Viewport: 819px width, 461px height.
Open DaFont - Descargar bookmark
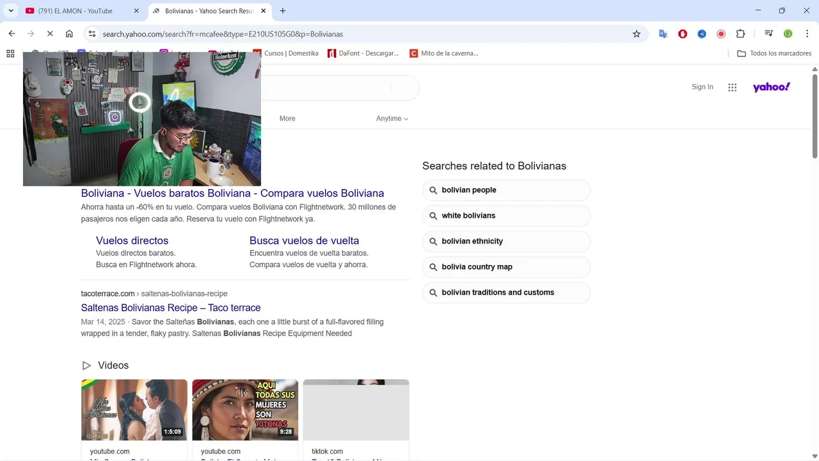pyautogui.click(x=363, y=54)
